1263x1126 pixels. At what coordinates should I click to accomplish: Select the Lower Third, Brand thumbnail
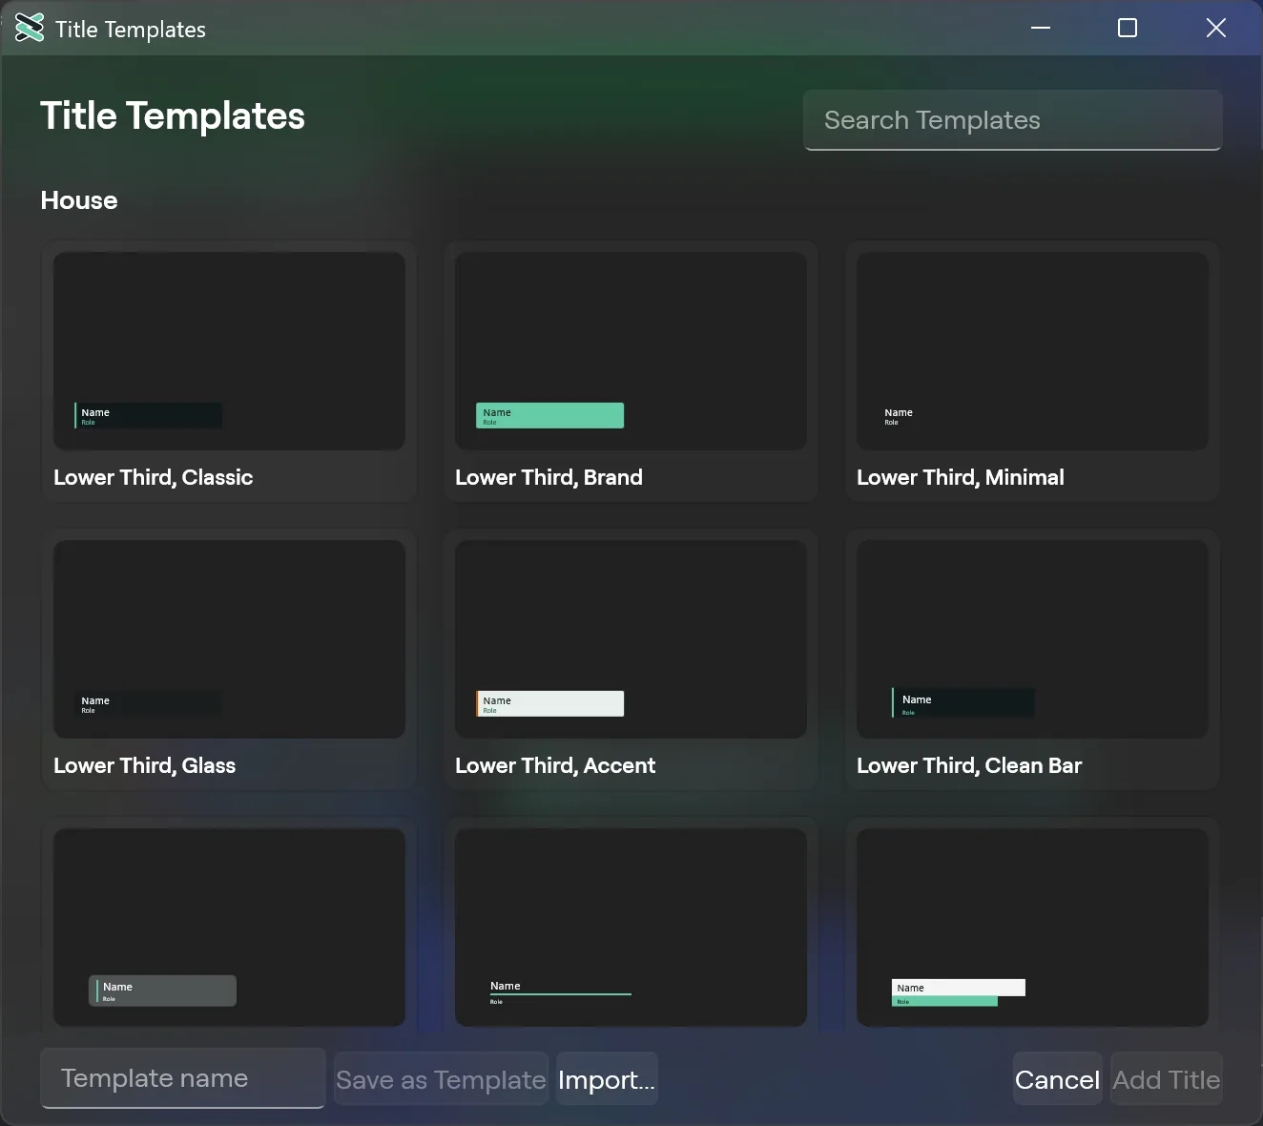pyautogui.click(x=631, y=351)
